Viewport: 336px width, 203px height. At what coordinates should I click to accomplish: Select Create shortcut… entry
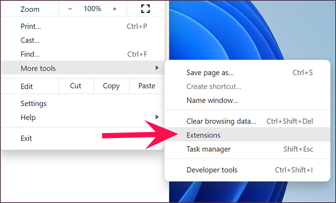tap(247, 86)
